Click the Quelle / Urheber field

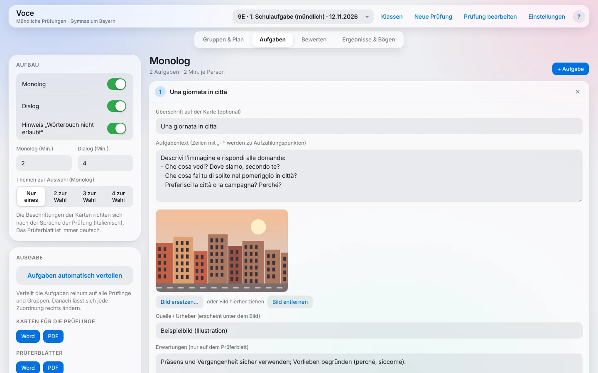[x=369, y=331]
